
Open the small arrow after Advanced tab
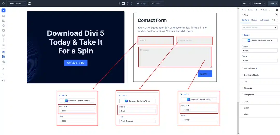click(273, 20)
